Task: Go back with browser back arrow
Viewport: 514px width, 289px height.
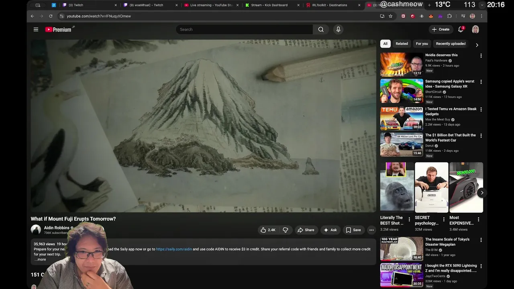Action: pos(33,16)
